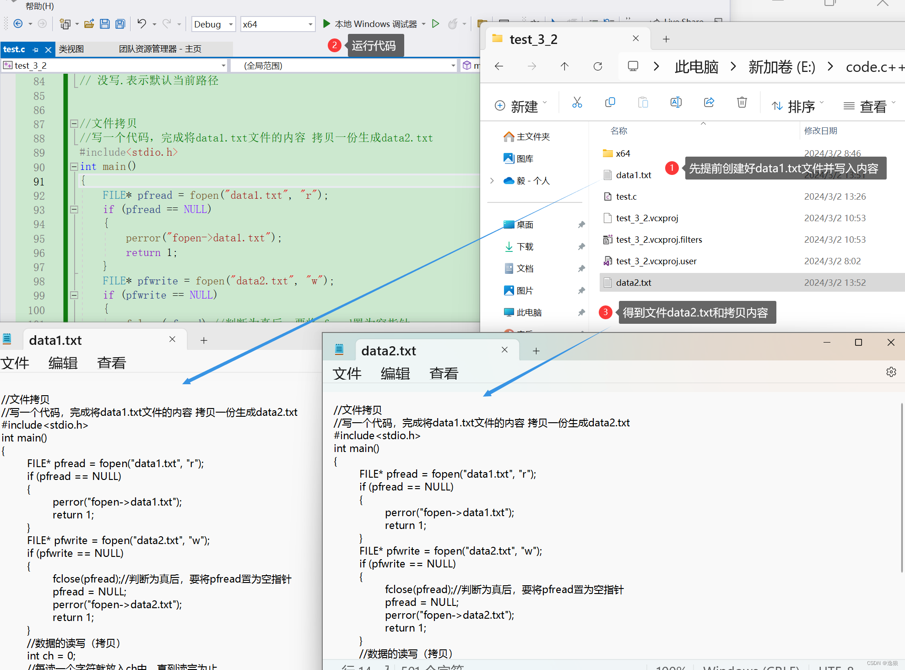The height and width of the screenshot is (670, 905).
Task: Click the rename icon in Explorer toolbar
Action: [676, 103]
